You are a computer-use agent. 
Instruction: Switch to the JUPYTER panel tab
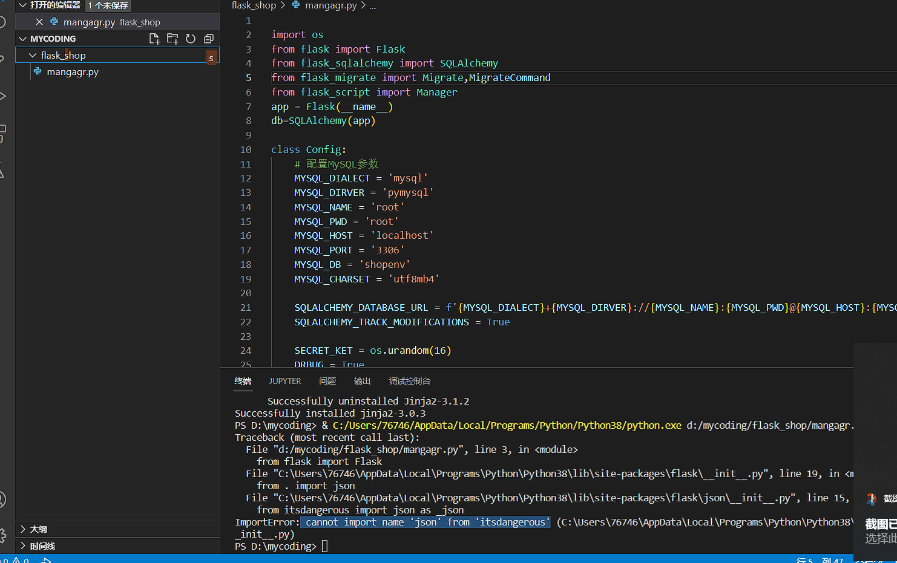pos(285,381)
